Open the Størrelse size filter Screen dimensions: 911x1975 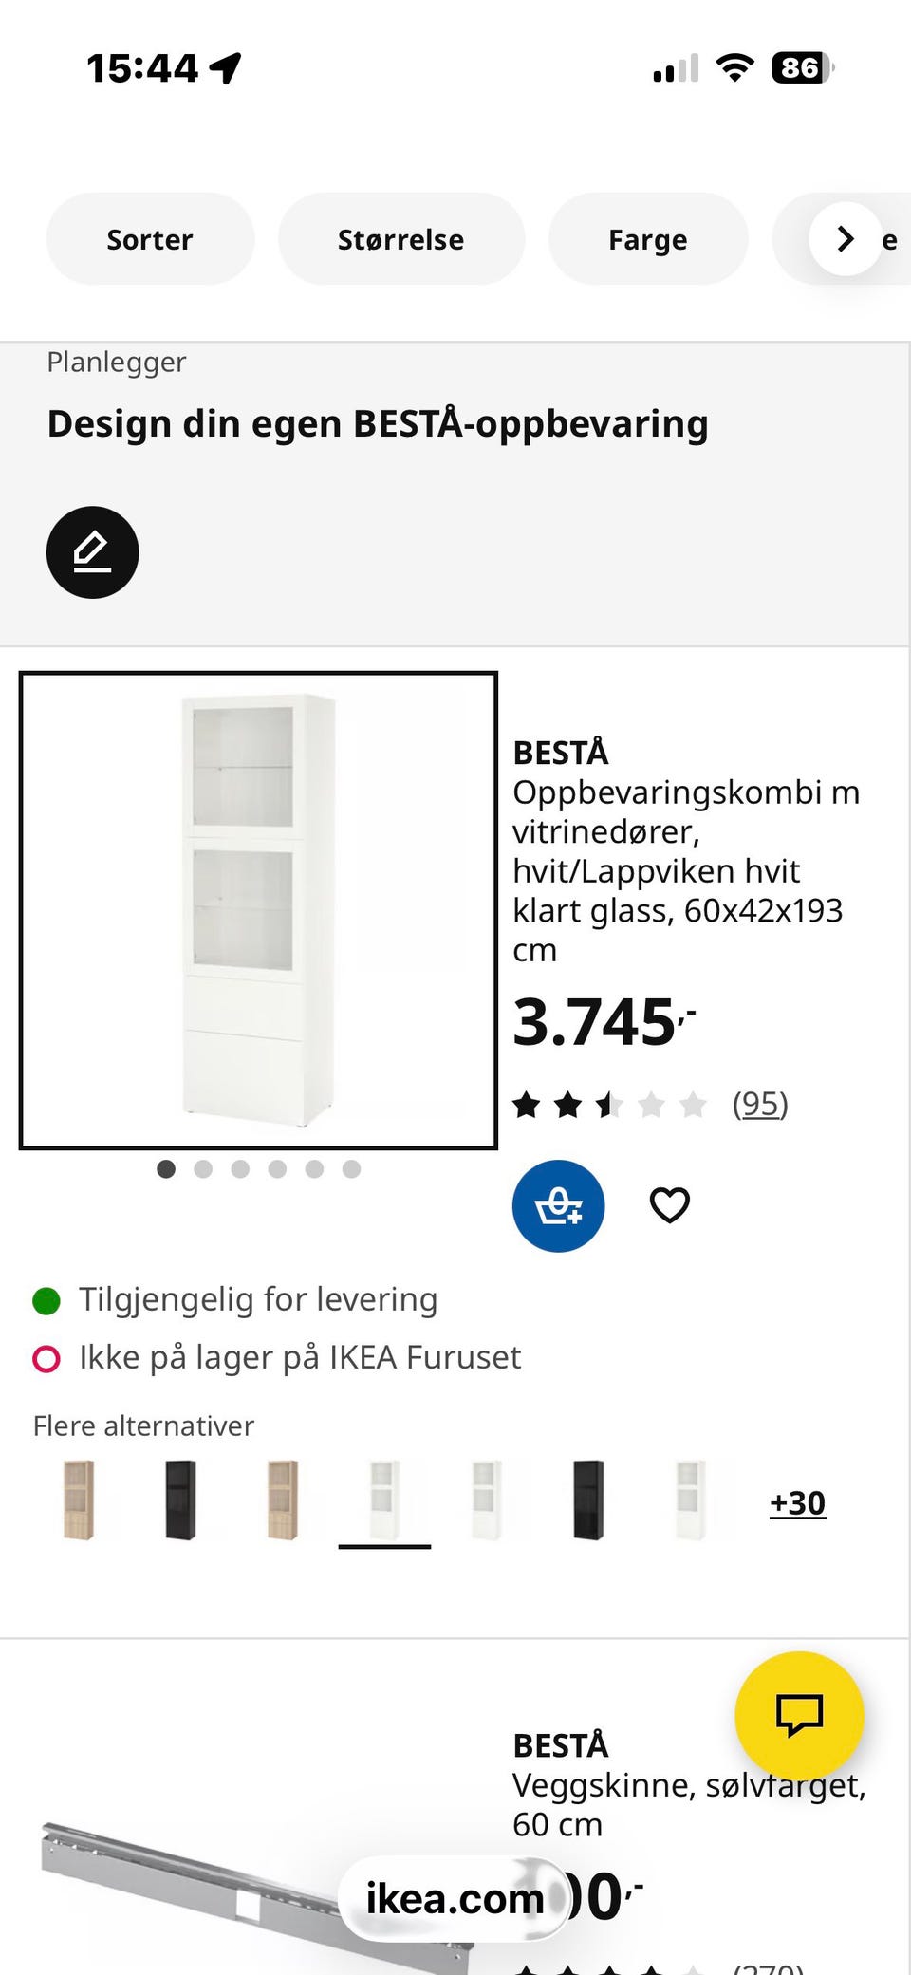400,239
